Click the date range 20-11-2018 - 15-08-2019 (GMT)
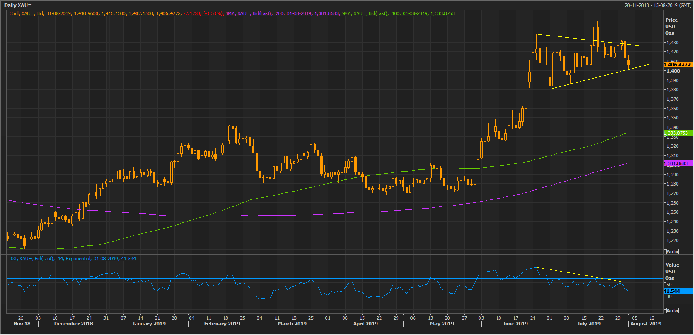Image resolution: width=694 pixels, height=335 pixels. pyautogui.click(x=657, y=5)
